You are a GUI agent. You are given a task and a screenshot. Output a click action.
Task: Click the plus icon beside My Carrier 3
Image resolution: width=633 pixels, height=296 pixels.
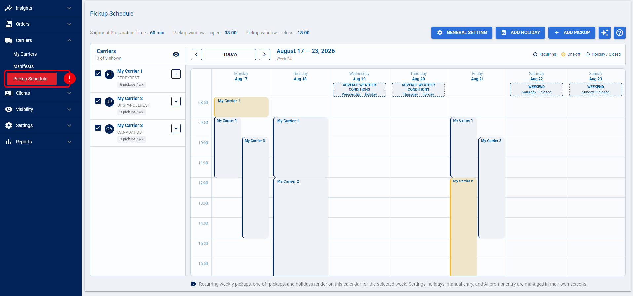[176, 128]
